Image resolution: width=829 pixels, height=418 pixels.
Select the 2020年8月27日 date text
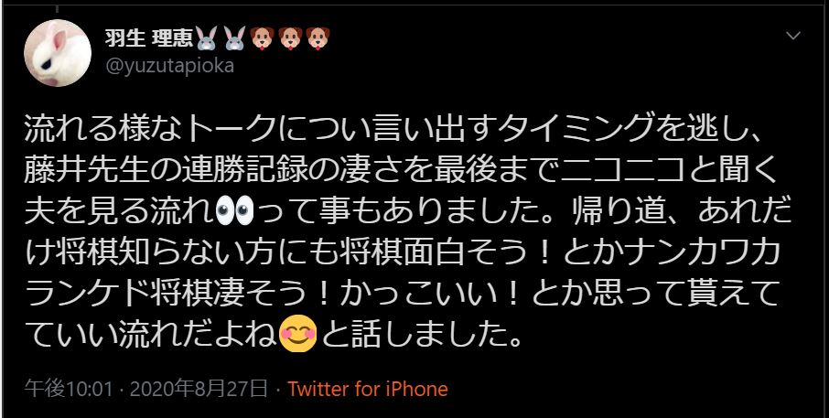[199, 390]
